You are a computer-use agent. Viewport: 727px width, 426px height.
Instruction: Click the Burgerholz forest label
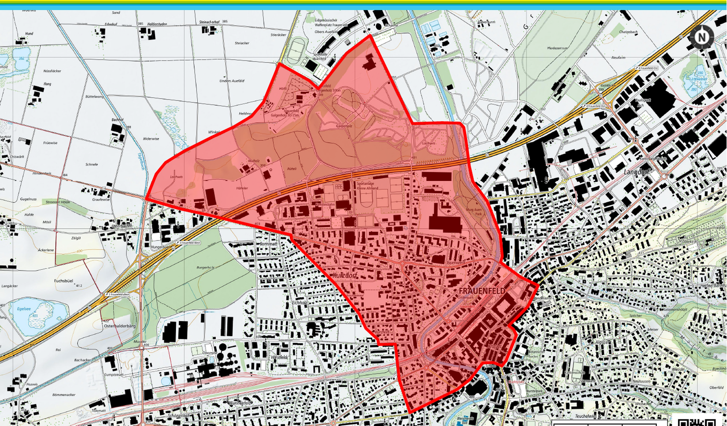pyautogui.click(x=205, y=267)
